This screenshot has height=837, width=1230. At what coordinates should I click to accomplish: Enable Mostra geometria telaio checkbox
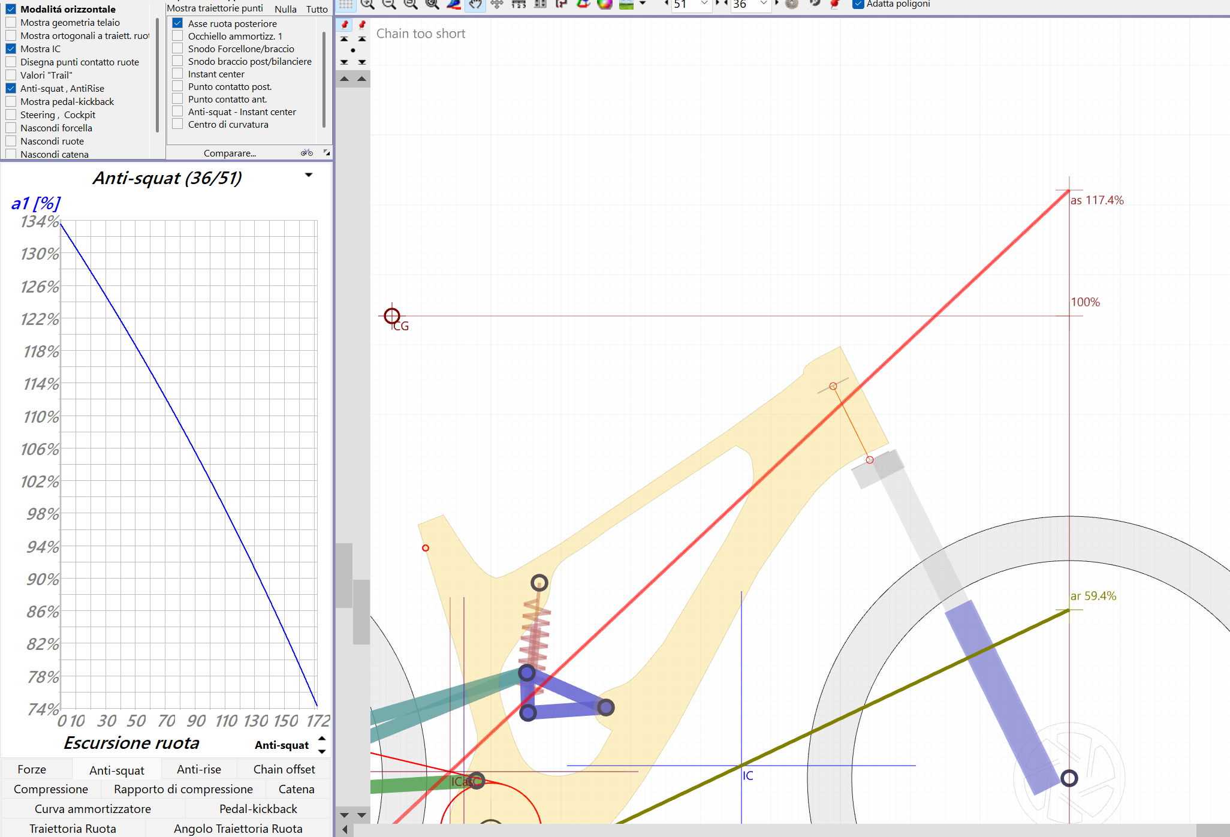(11, 22)
